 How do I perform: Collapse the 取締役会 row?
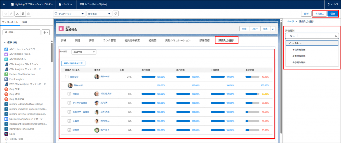[x=67, y=77]
